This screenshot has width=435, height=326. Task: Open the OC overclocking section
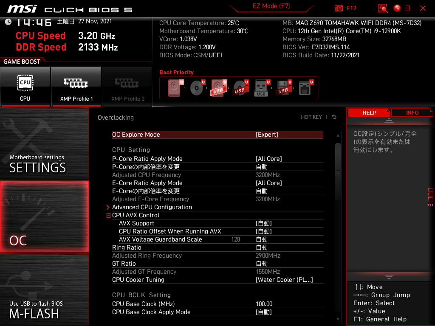[44, 217]
